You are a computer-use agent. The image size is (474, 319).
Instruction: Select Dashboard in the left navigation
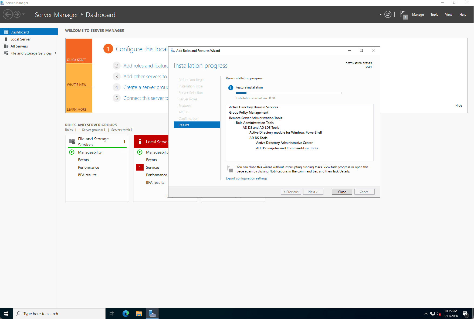[x=29, y=32]
